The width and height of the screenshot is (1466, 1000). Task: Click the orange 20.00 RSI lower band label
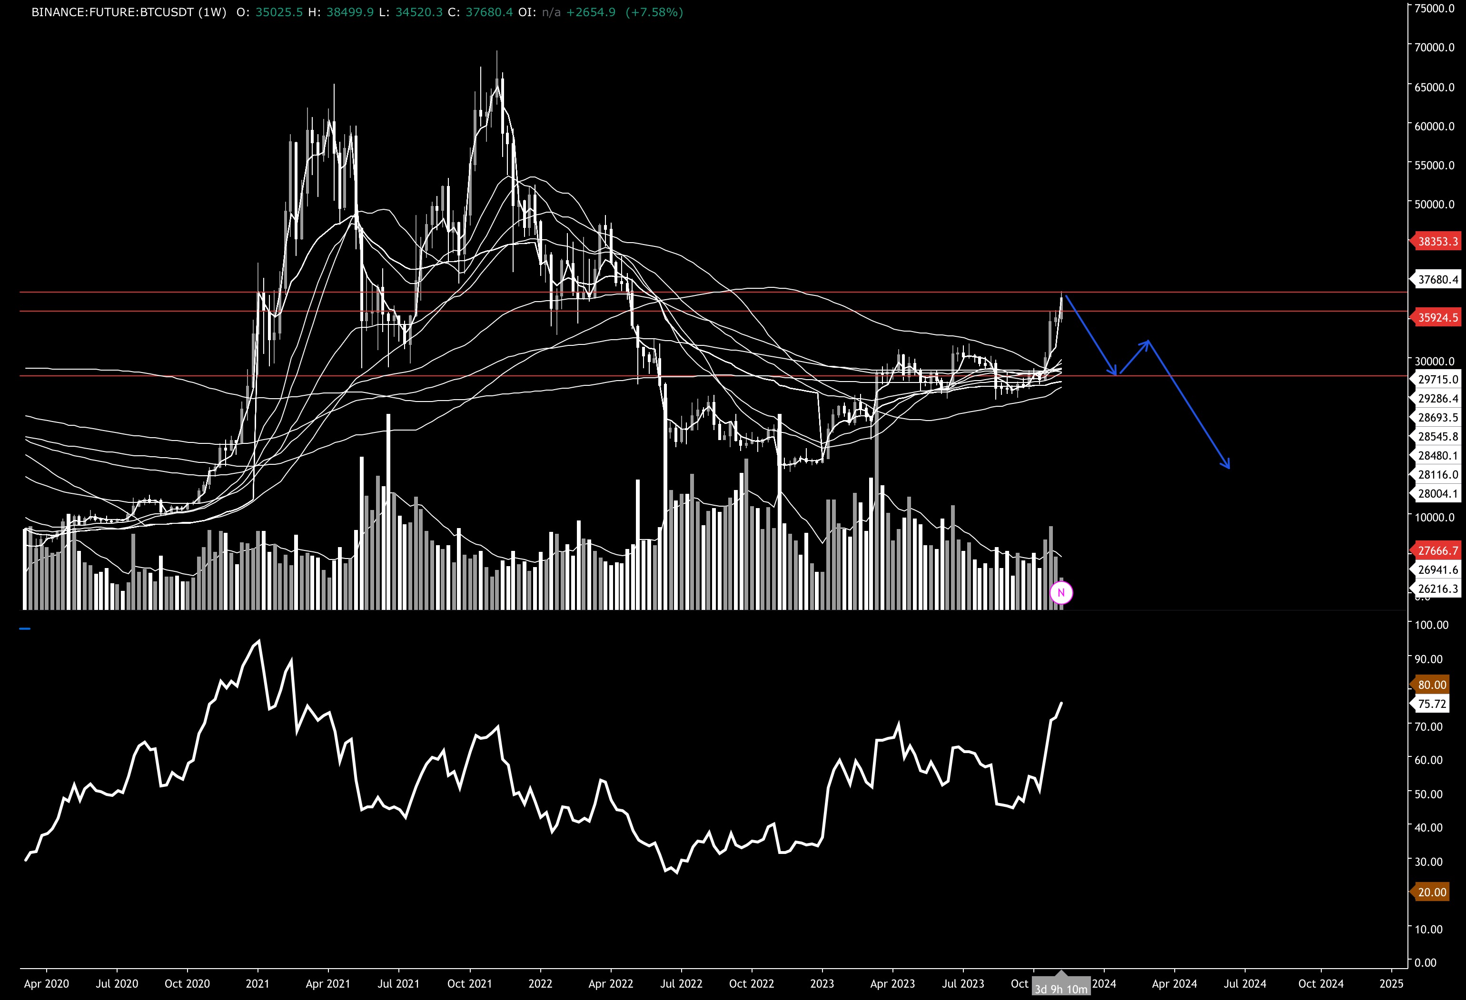1430,892
